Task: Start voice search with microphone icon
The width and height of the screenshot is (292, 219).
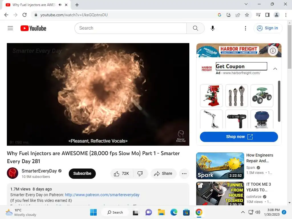Action: coord(212,28)
